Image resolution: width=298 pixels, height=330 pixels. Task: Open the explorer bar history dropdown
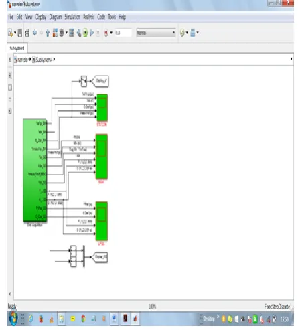coord(291,59)
